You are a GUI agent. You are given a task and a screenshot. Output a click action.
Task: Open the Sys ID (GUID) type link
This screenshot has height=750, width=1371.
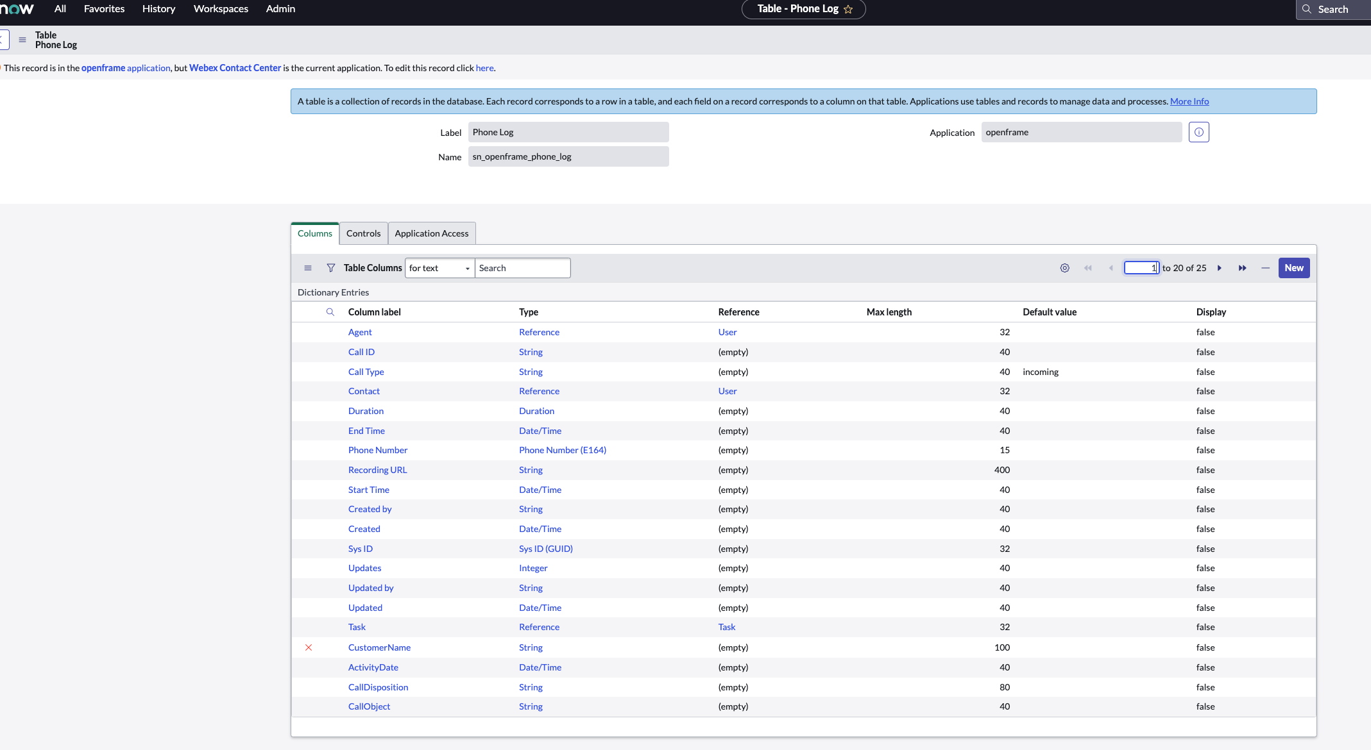546,549
